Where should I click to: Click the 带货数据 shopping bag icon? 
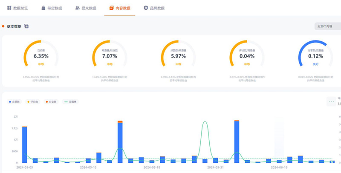pos(43,8)
